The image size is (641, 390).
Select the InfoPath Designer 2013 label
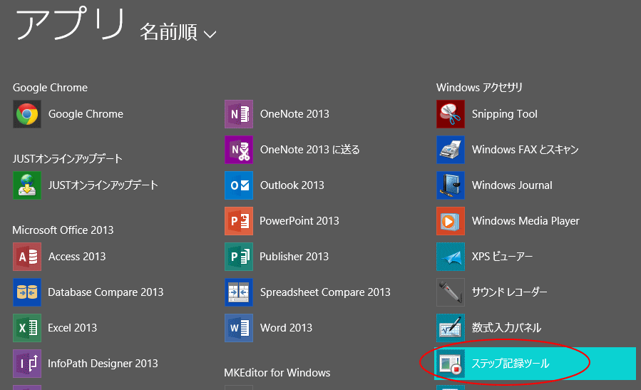tap(103, 364)
